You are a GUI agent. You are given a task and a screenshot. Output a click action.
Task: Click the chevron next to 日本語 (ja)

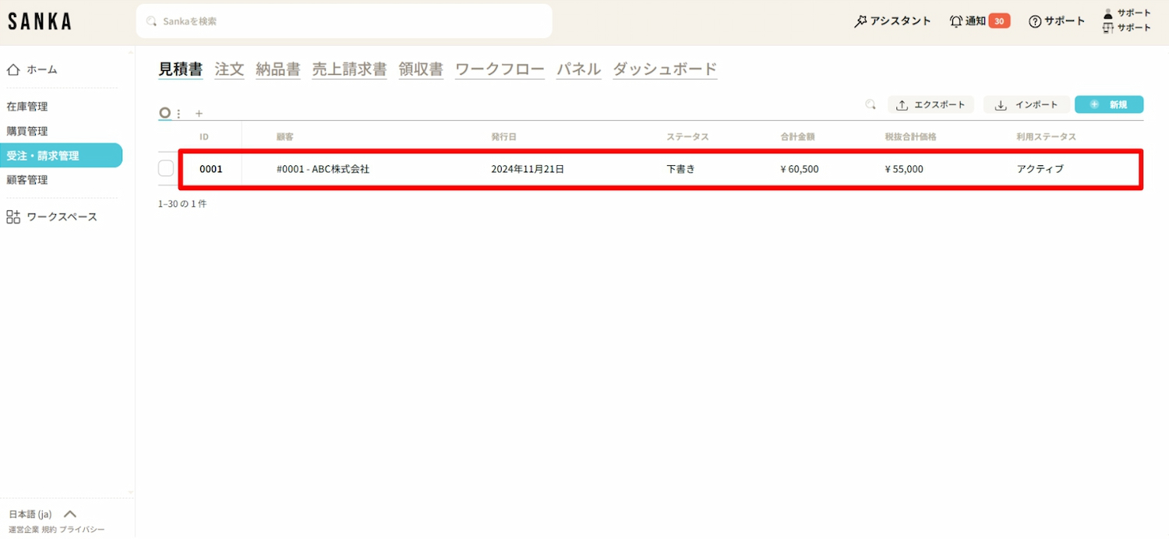[70, 514]
